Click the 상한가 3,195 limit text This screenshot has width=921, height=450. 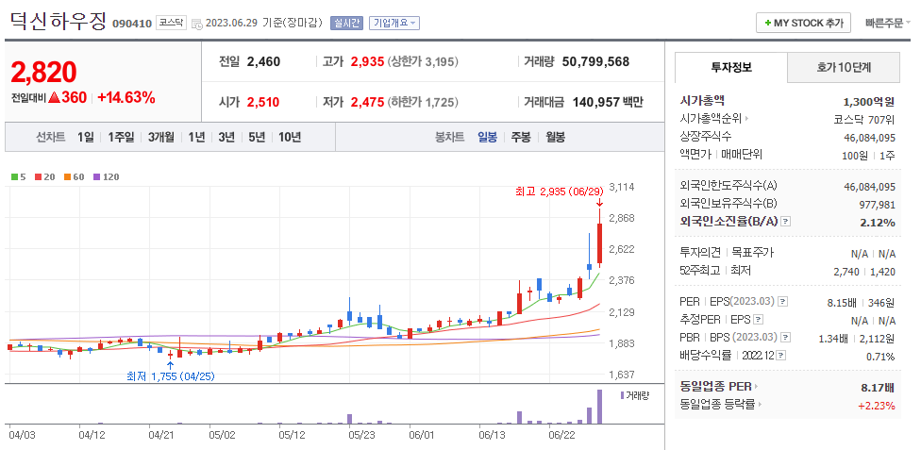click(x=423, y=61)
